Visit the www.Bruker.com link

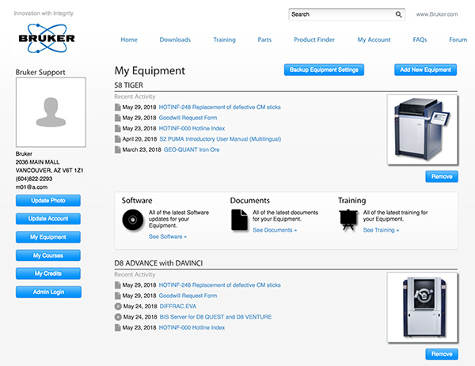[437, 14]
